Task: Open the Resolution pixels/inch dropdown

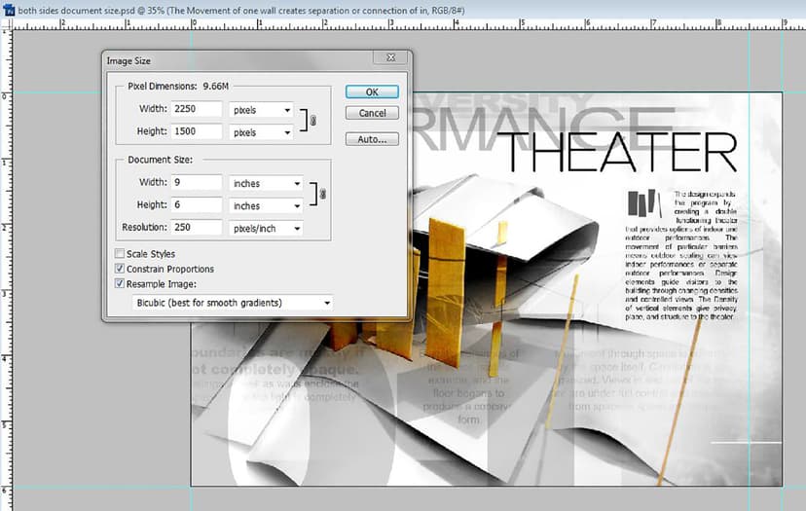Action: 265,228
